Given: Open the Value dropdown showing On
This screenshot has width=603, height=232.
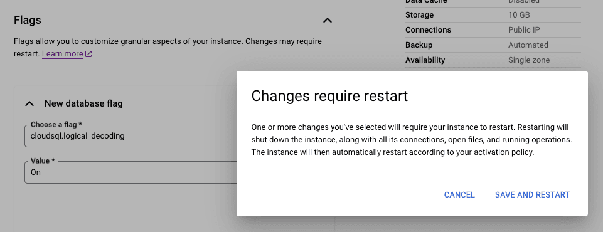Looking at the screenshot, I should point(131,172).
